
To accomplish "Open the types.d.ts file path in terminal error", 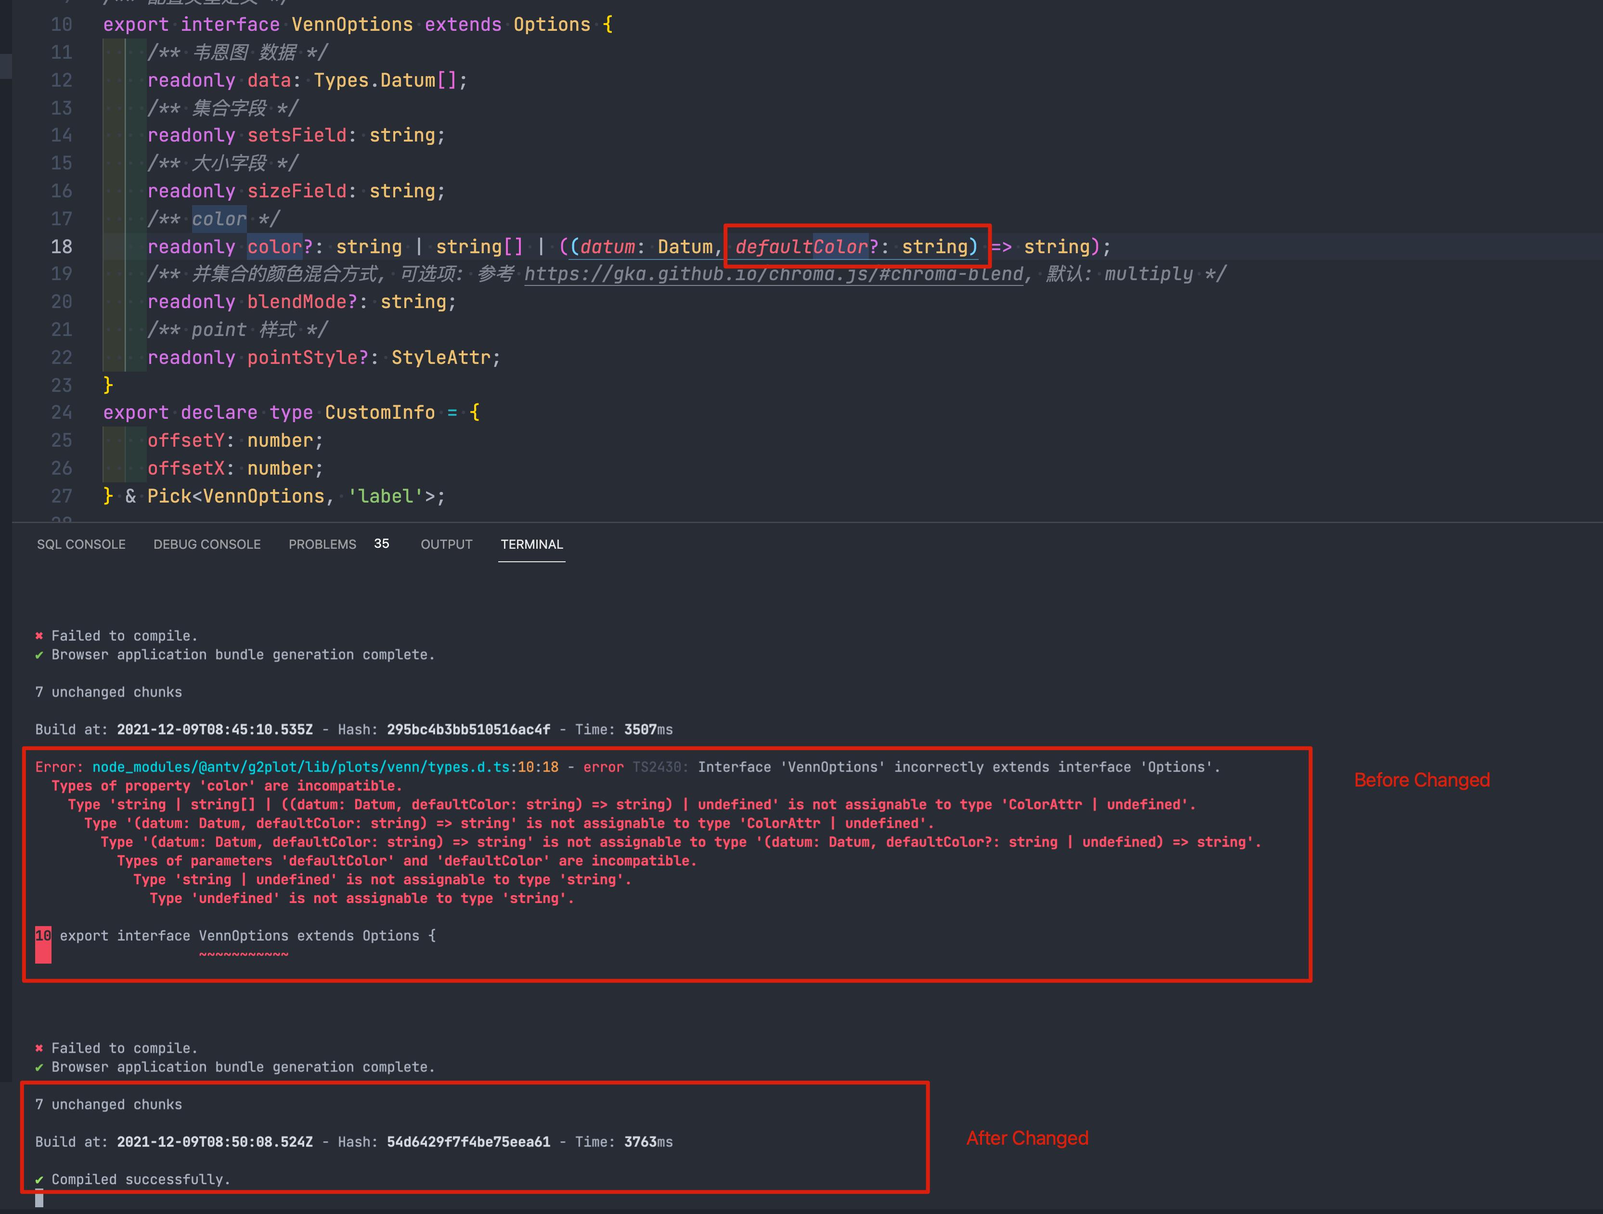I will (301, 767).
